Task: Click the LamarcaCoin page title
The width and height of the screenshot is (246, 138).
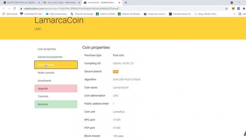Action: tap(59, 20)
